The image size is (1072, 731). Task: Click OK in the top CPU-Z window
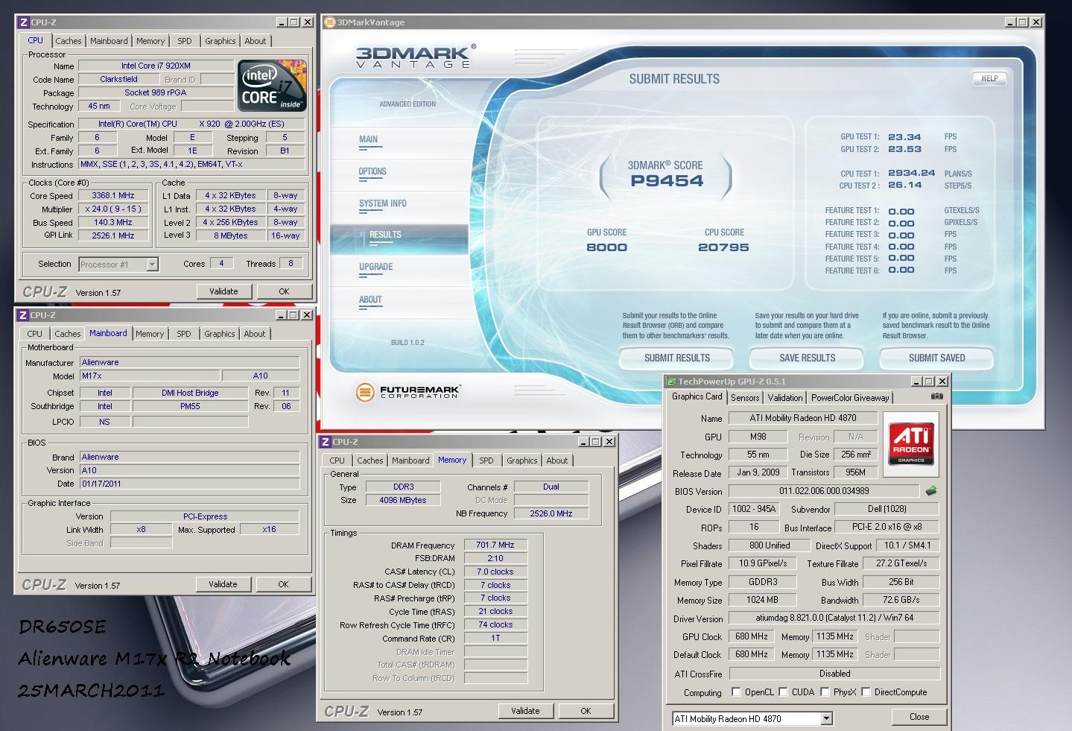pyautogui.click(x=284, y=291)
